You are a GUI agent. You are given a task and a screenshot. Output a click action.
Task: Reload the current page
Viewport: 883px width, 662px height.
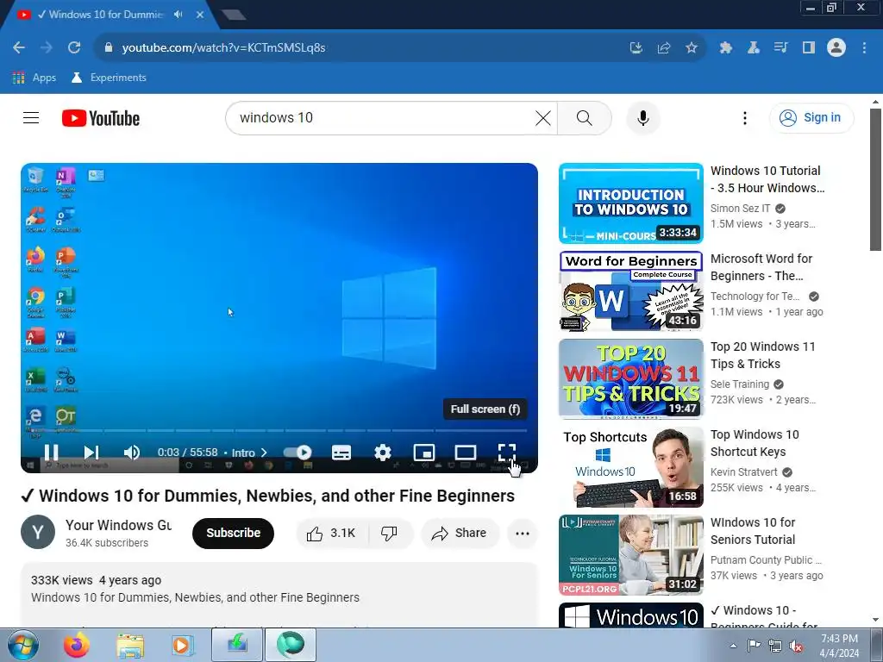point(74,47)
